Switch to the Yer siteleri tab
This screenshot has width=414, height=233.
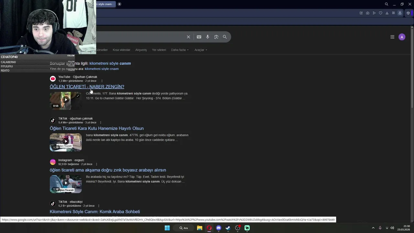point(159,50)
